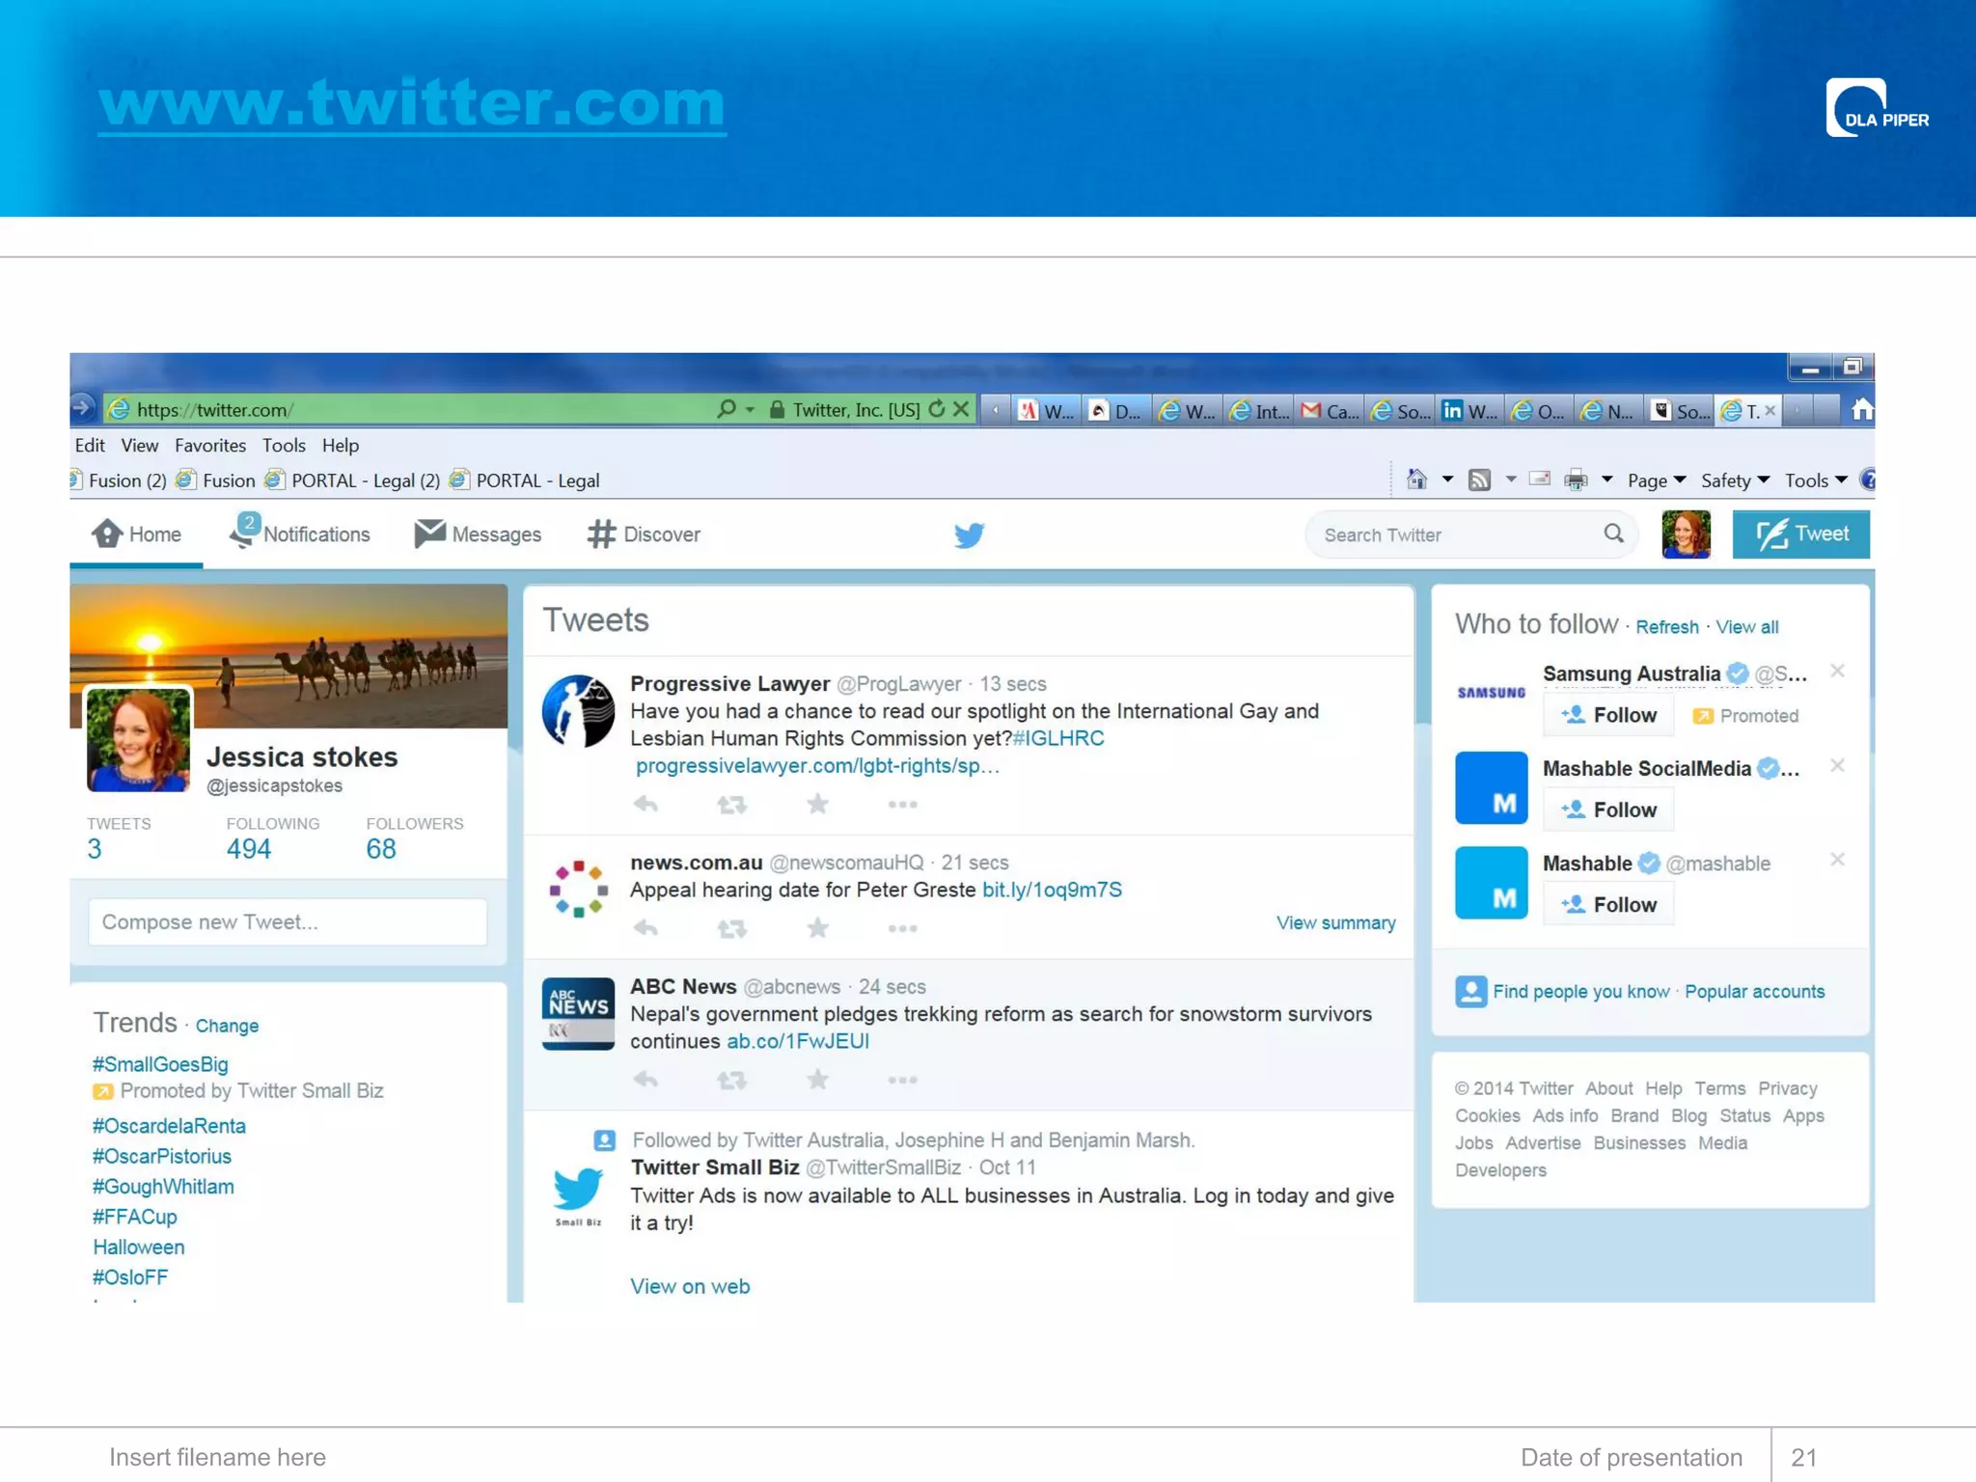
Task: Open more options on news.com.au tweet
Action: [x=902, y=928]
